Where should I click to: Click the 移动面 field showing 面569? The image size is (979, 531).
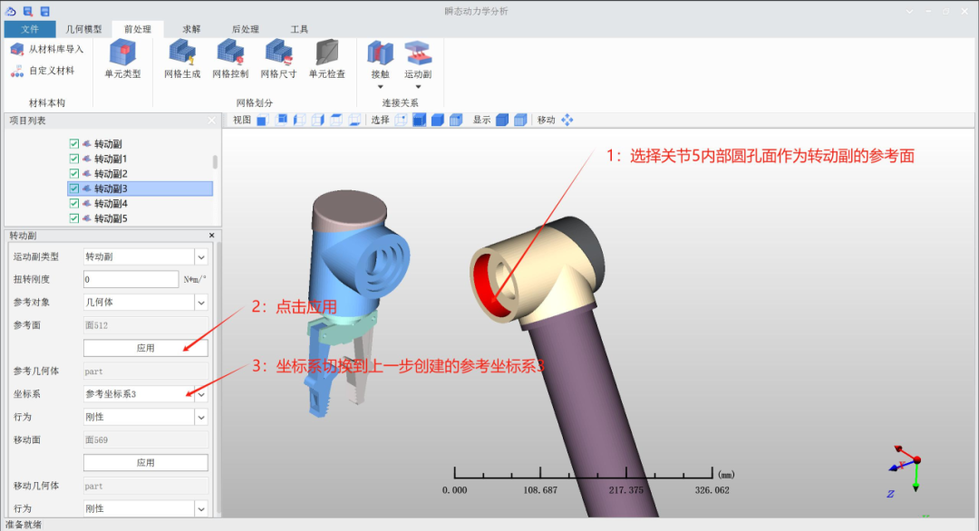tap(145, 439)
